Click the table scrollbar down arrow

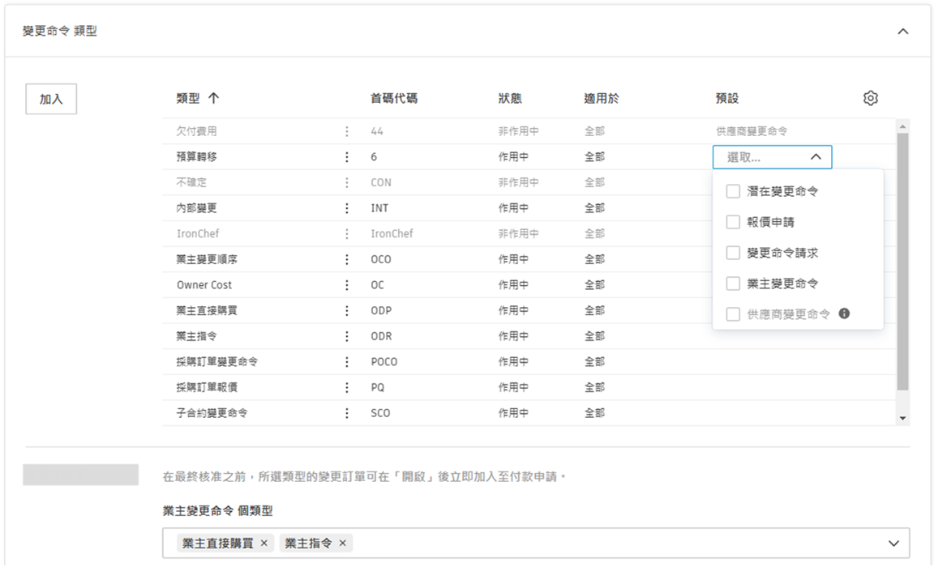click(x=901, y=419)
